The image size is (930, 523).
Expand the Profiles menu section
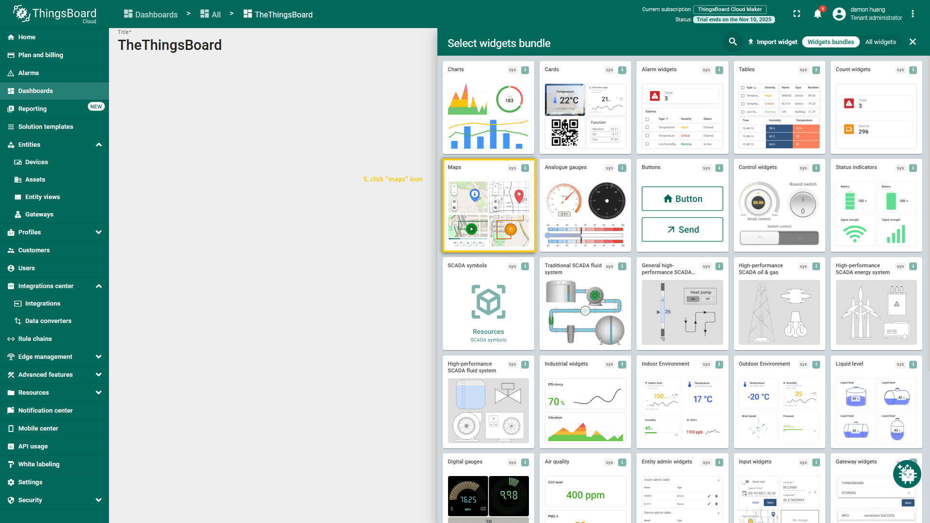99,232
